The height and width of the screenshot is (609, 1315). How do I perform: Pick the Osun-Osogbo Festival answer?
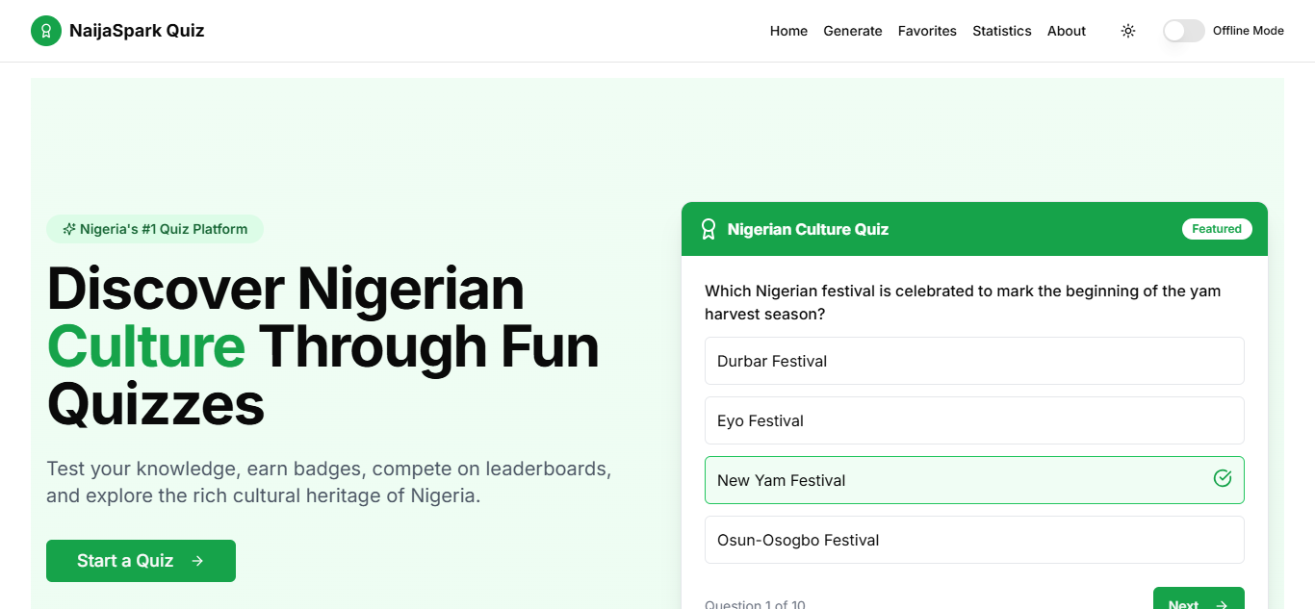(x=974, y=540)
